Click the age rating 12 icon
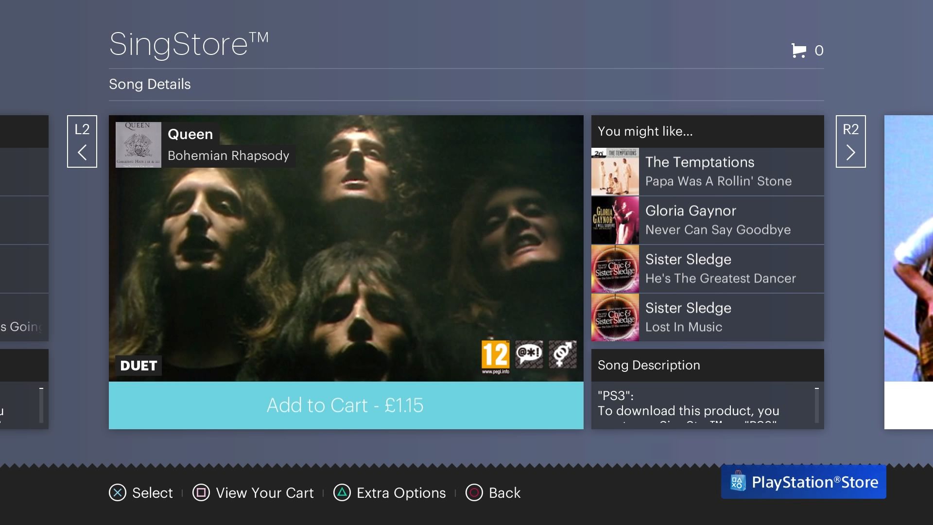This screenshot has width=933, height=525. click(x=494, y=356)
